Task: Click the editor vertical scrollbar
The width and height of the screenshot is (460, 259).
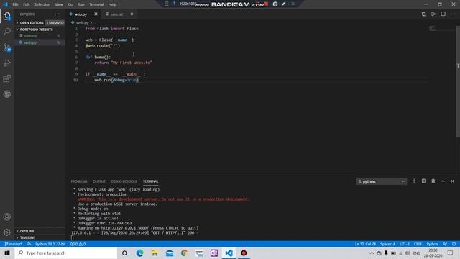Action: 458,81
